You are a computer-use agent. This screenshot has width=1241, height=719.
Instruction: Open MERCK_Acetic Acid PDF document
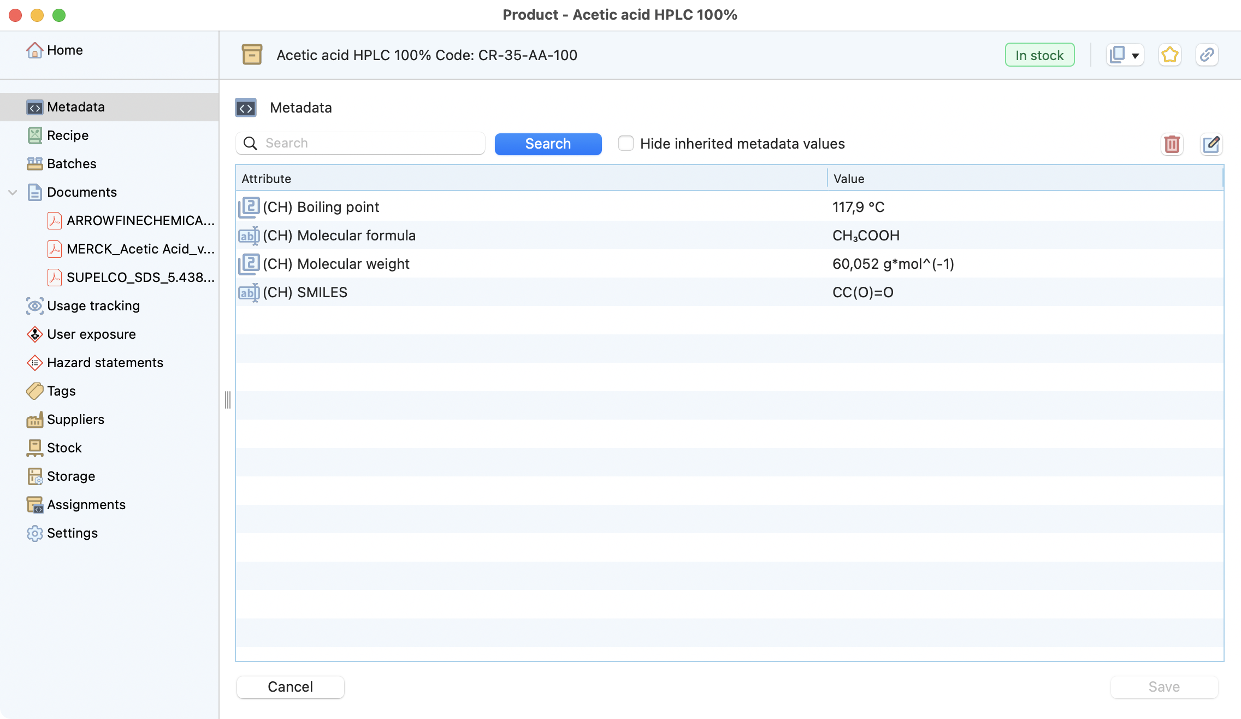[140, 249]
